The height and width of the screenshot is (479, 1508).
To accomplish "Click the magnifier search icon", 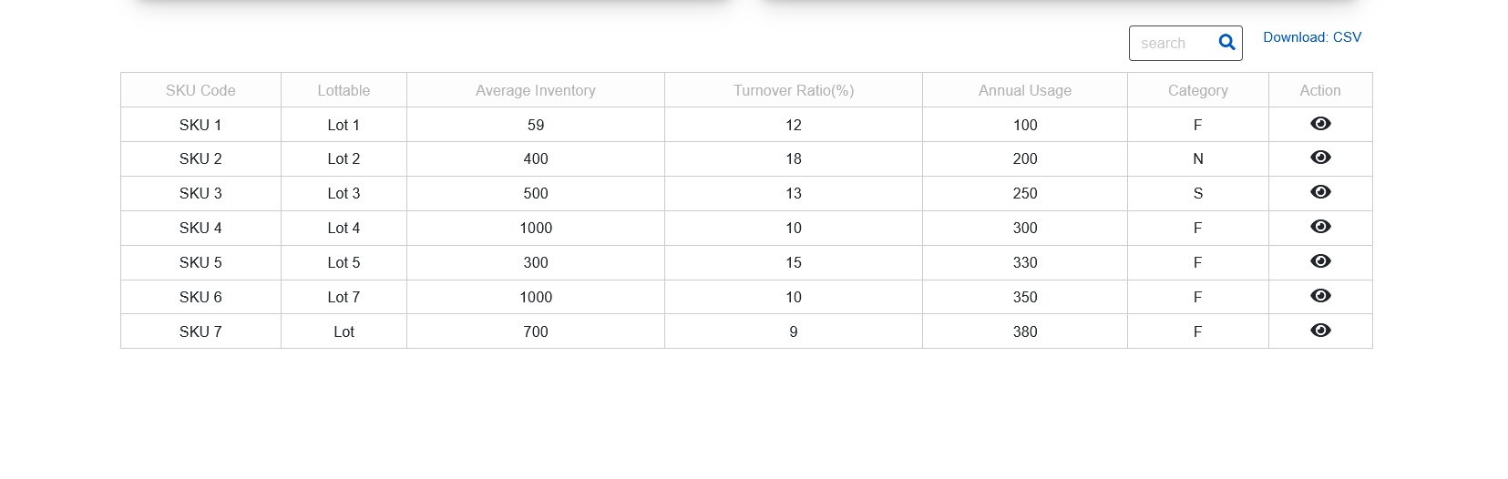I will point(1226,43).
